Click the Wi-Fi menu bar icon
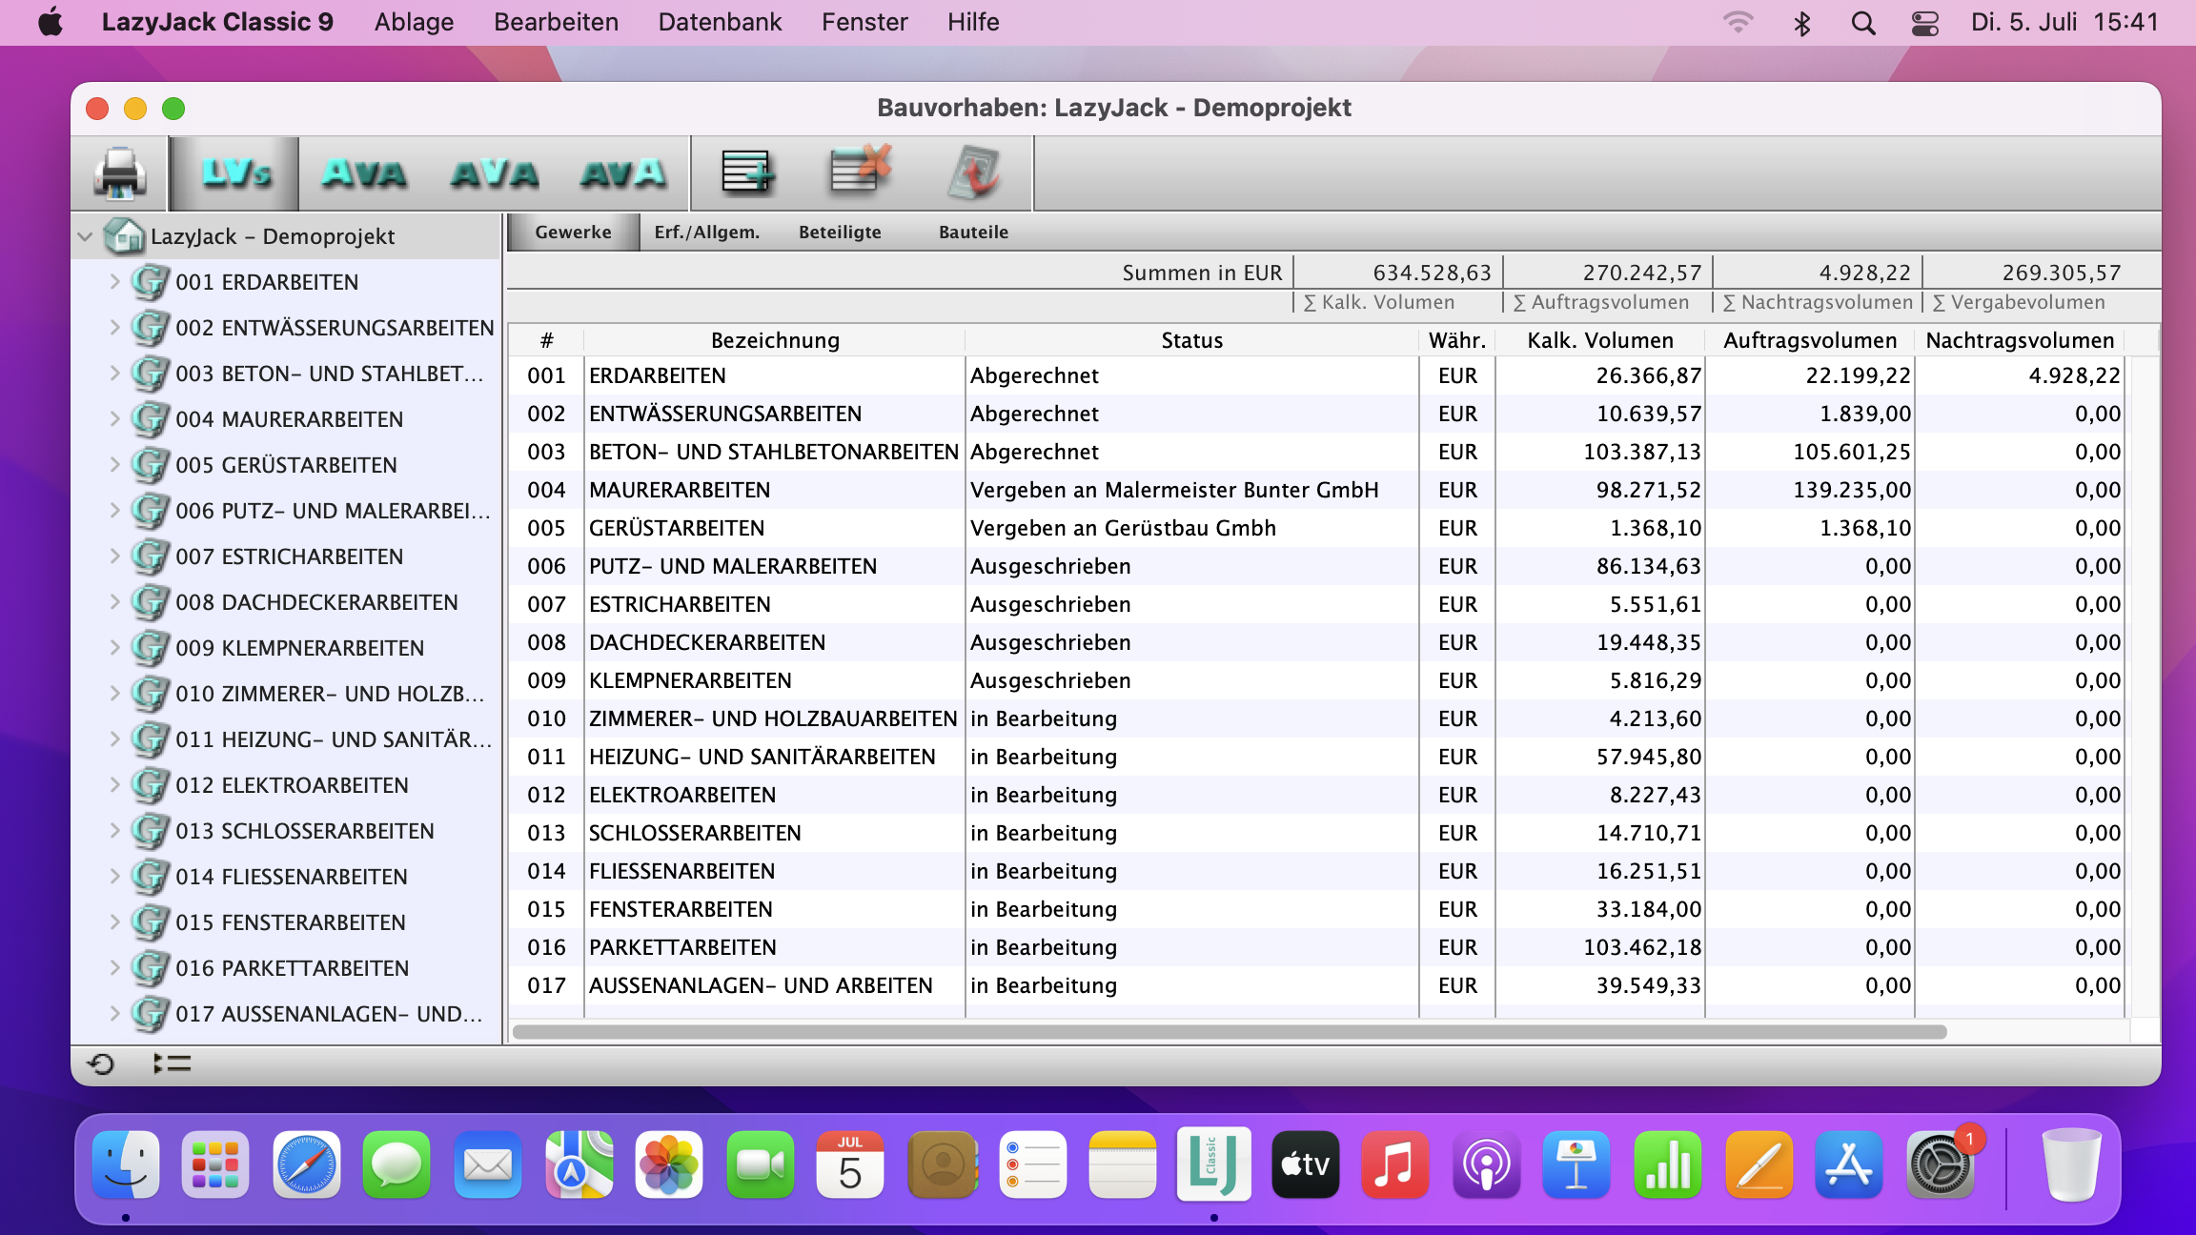The image size is (2196, 1235). point(1738,23)
